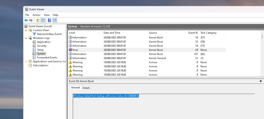Click the Event Viewer title bar icon
This screenshot has width=264, height=119.
coord(27,10)
